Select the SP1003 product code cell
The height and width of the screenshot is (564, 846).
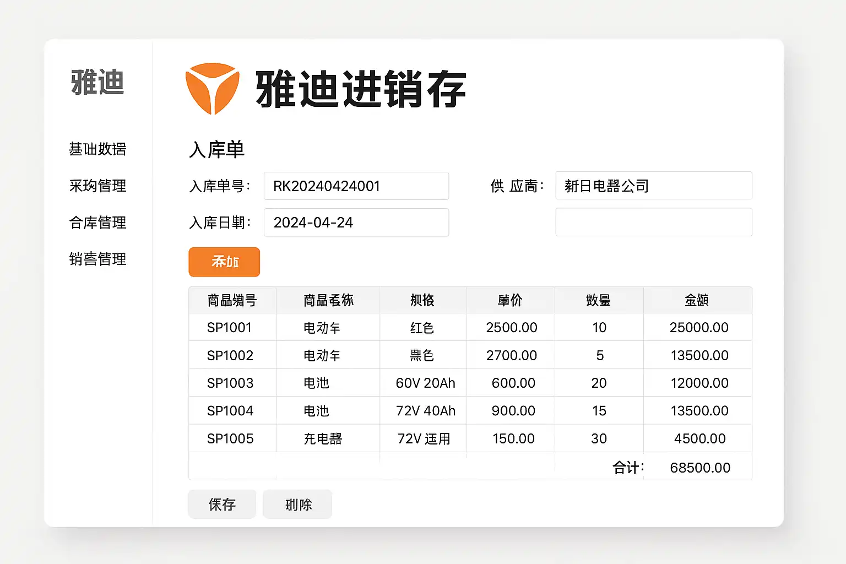coord(230,383)
